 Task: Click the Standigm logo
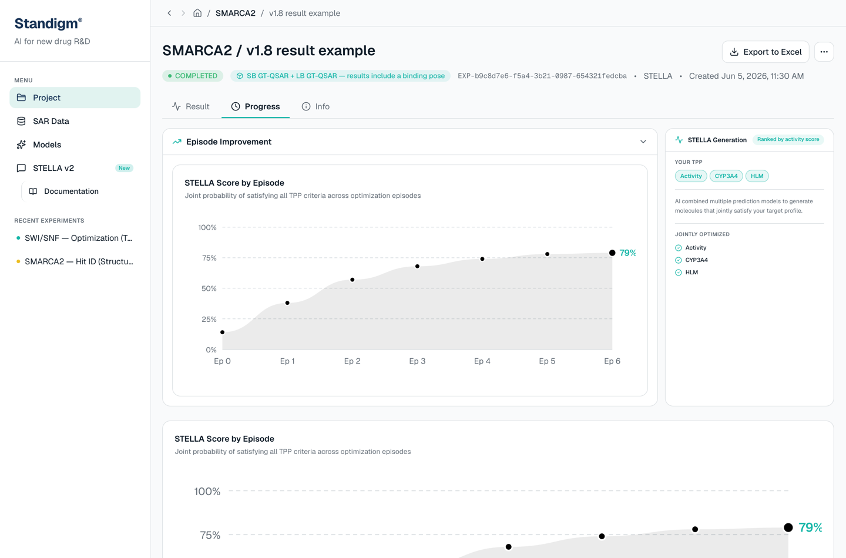(48, 23)
